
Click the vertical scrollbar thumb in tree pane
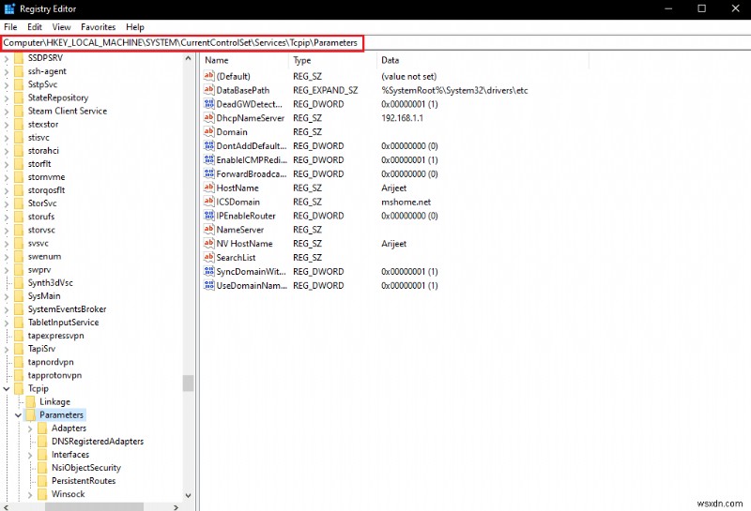pyautogui.click(x=189, y=383)
